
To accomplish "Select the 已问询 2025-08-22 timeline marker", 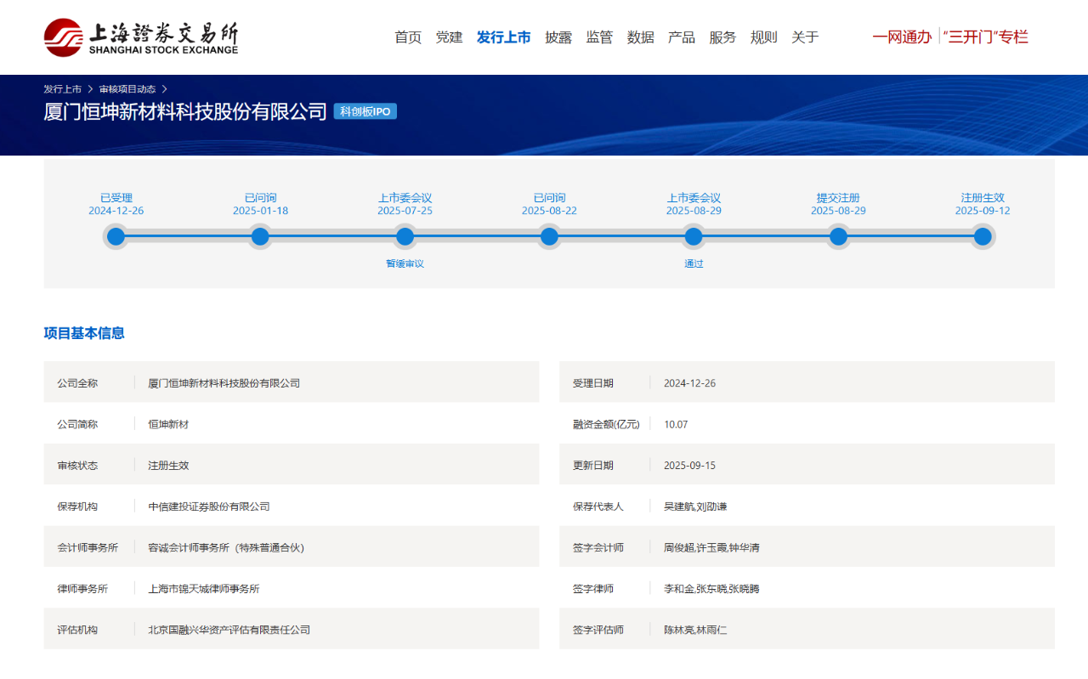I will click(549, 236).
